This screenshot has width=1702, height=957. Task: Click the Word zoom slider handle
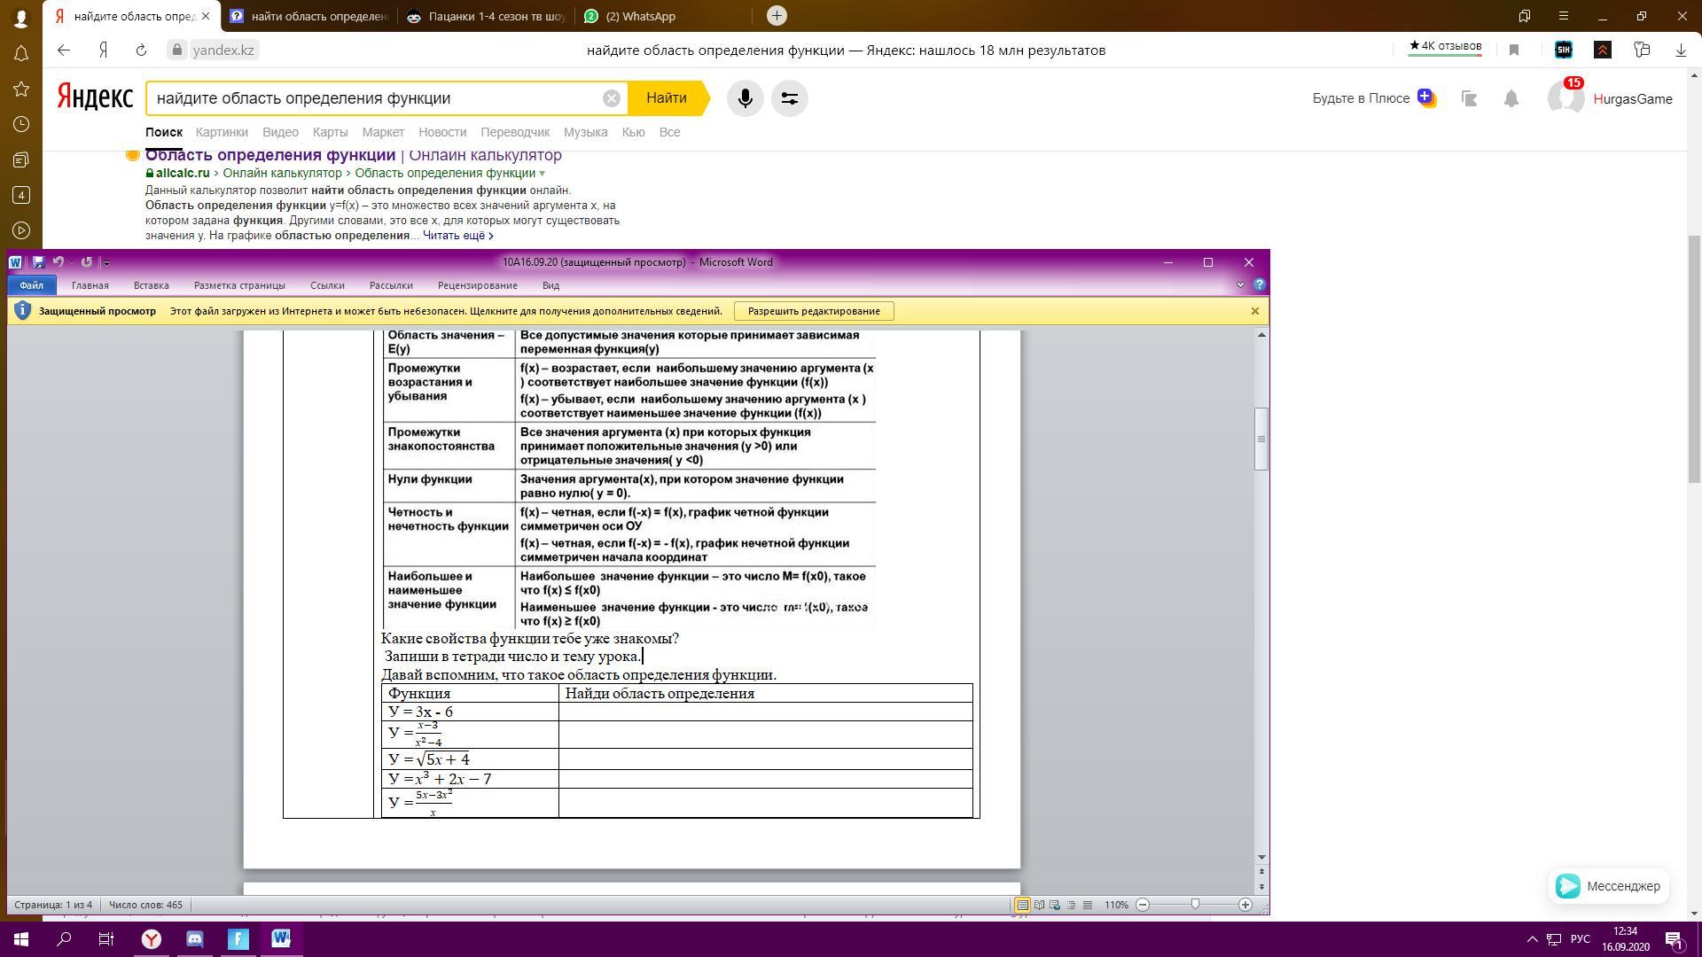pyautogui.click(x=1195, y=905)
